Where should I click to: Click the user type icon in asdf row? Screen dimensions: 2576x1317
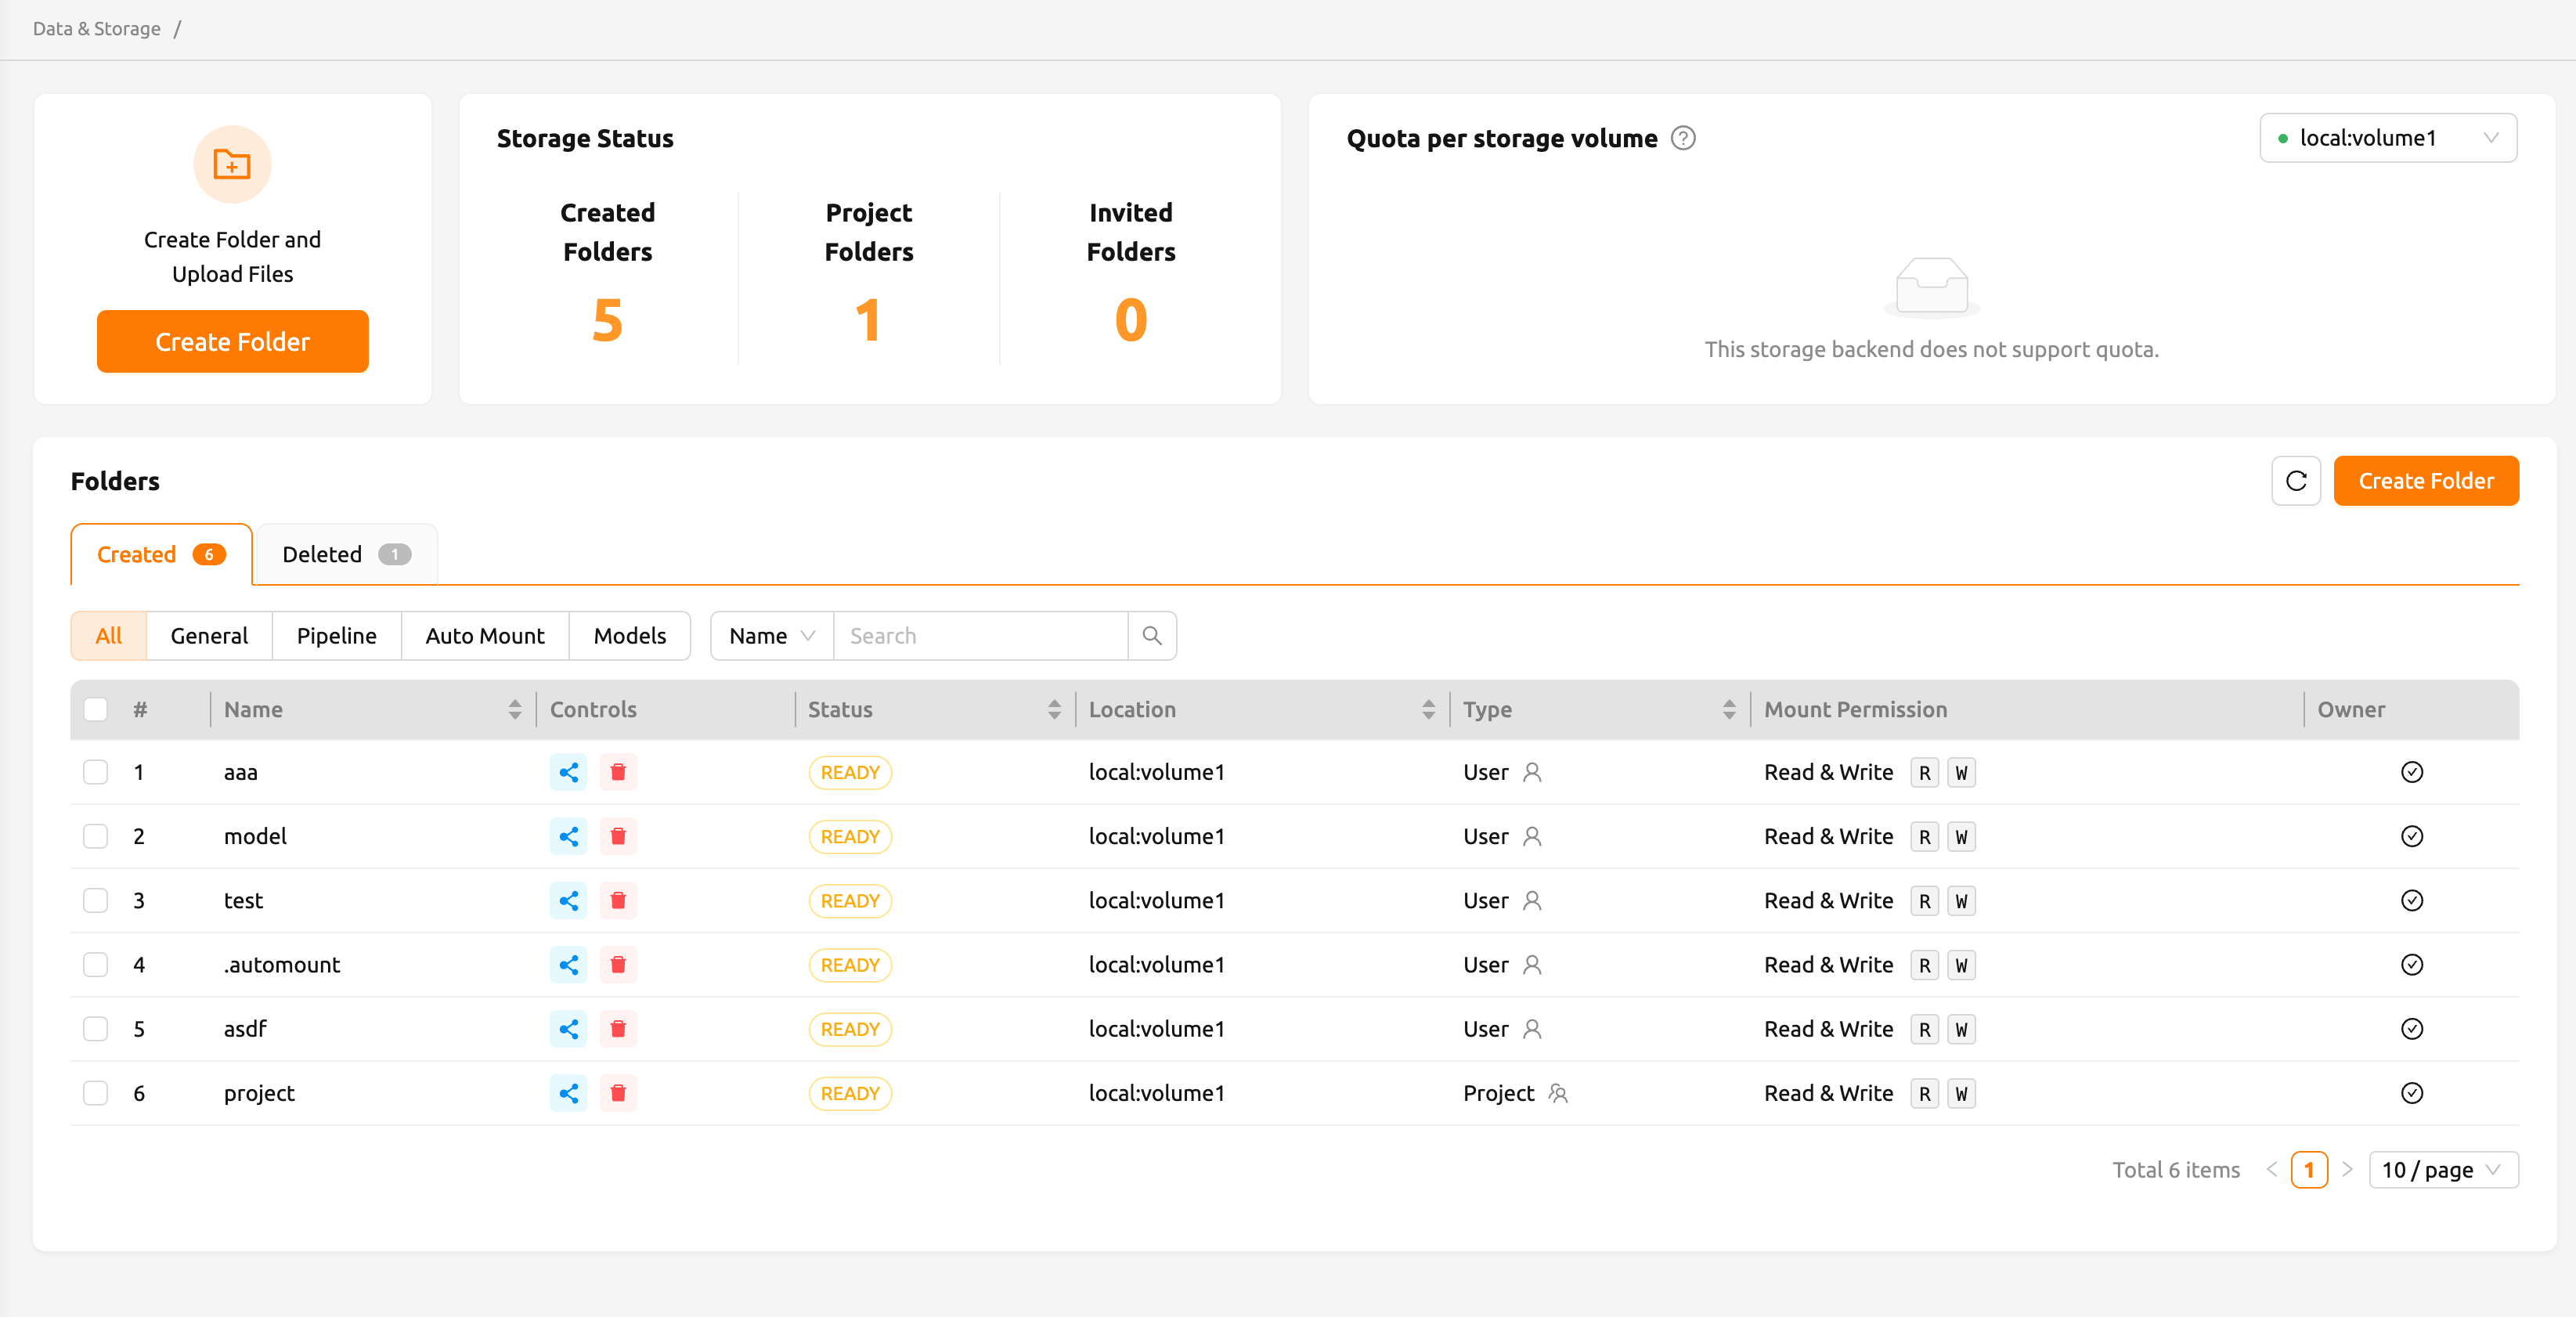(x=1532, y=1028)
